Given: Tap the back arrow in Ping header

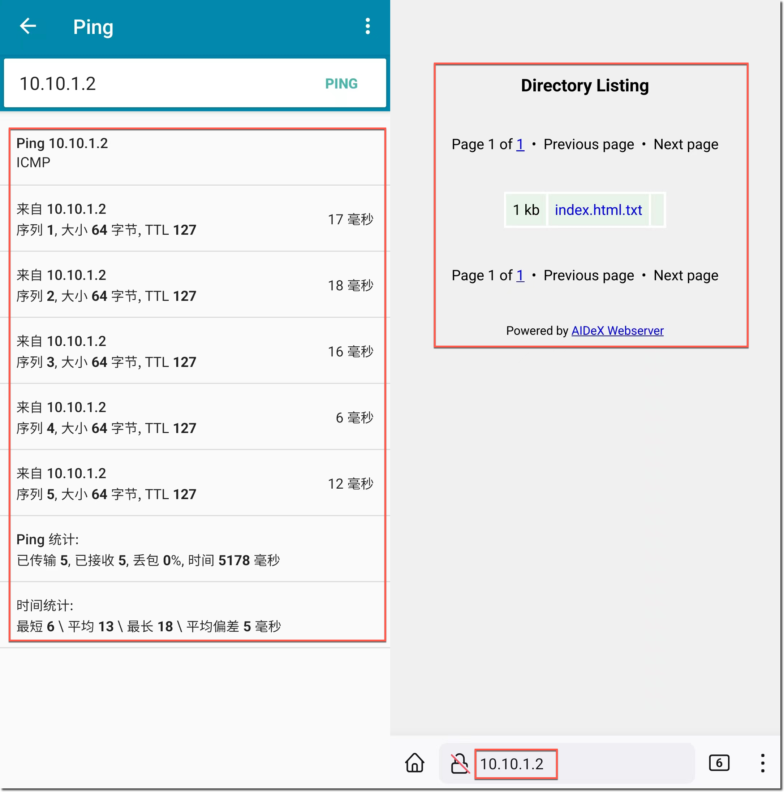Looking at the screenshot, I should point(28,26).
